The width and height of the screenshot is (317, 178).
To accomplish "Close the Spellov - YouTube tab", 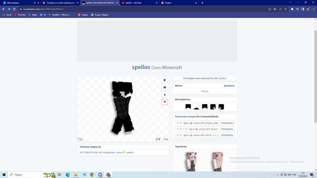I will (x=156, y=3).
